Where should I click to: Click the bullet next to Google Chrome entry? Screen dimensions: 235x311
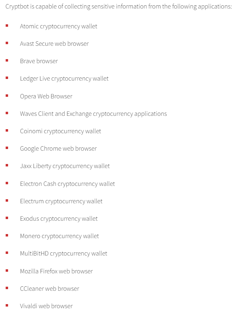(x=7, y=148)
